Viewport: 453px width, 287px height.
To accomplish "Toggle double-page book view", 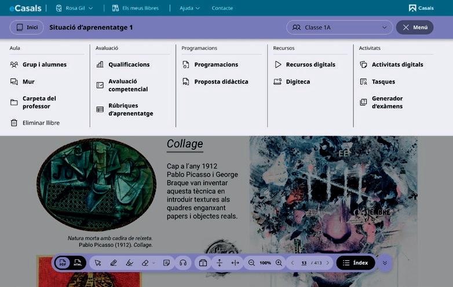I will 203,263.
